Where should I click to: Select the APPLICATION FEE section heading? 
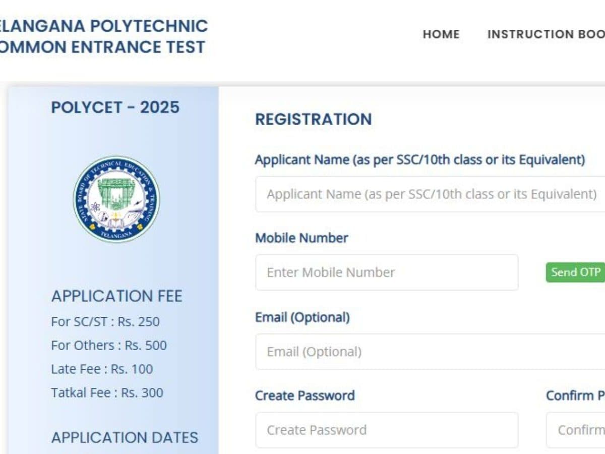pos(116,296)
